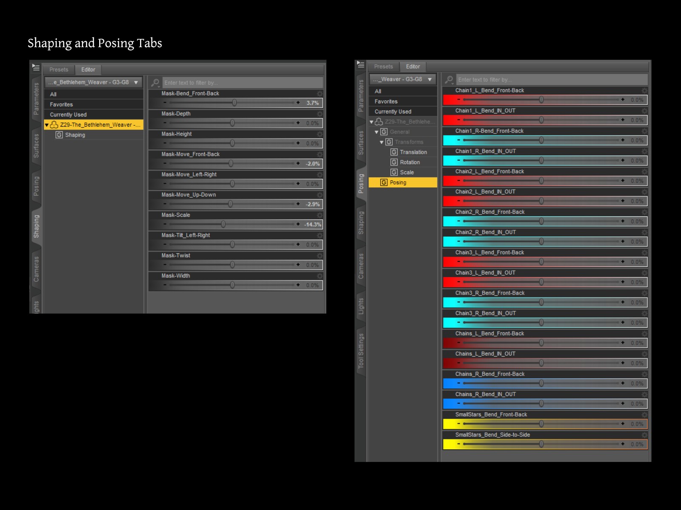Open the Shaping pane options menu icon
The image size is (681, 510).
click(36, 68)
